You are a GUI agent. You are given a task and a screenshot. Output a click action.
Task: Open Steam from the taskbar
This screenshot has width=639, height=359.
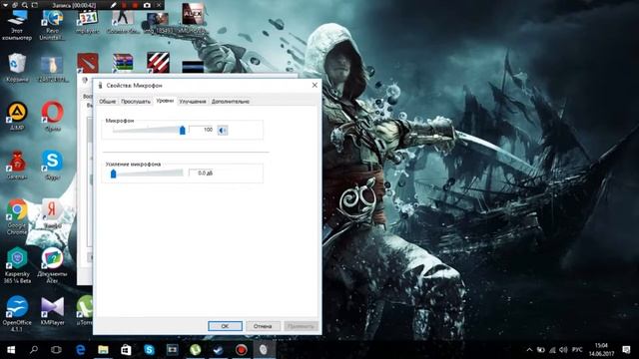(218, 350)
